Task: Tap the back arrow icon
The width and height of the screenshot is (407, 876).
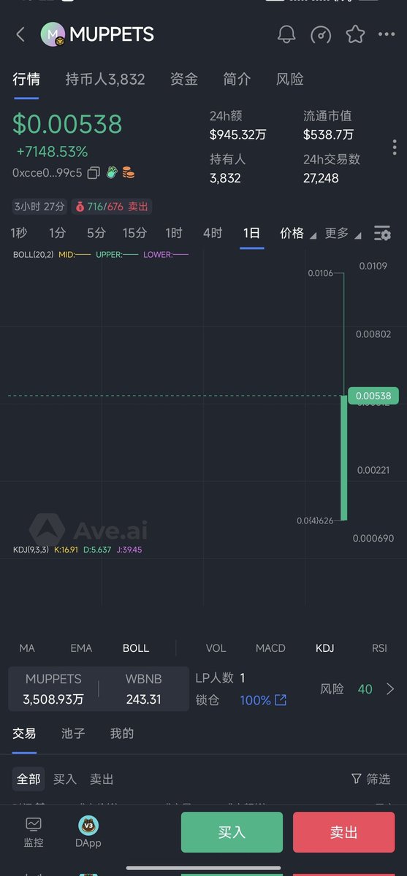Action: point(20,34)
